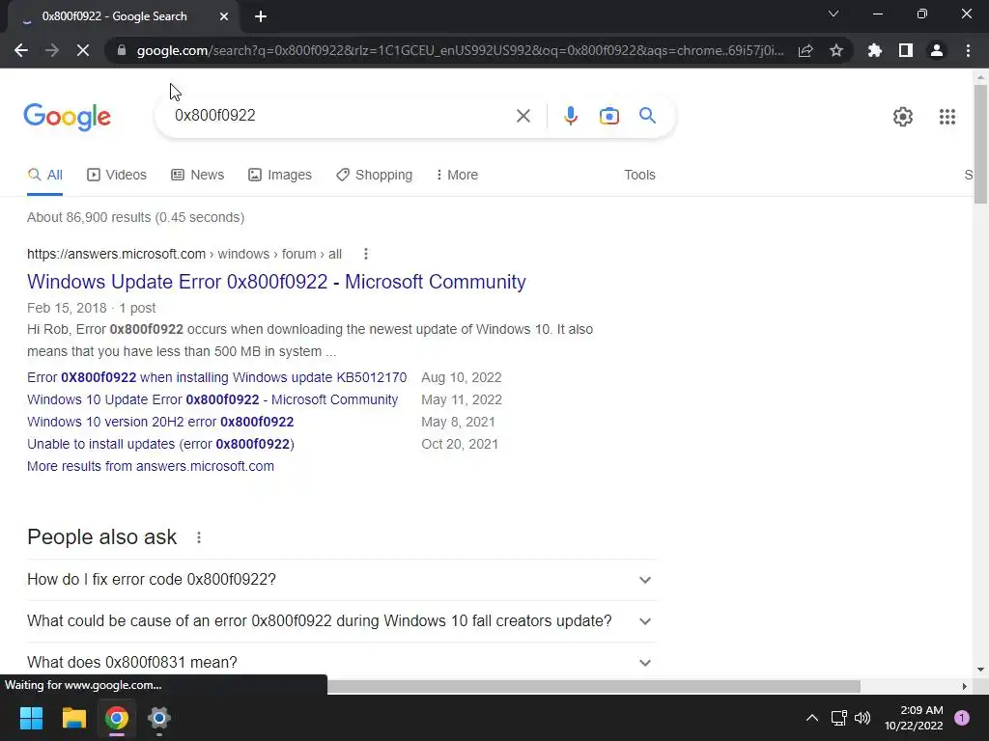Go to the Google logo home
Image resolution: width=989 pixels, height=741 pixels.
tap(67, 117)
